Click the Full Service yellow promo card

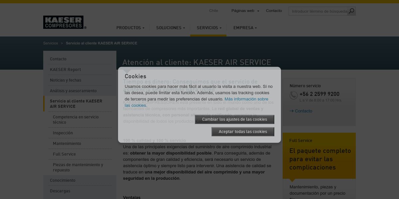point(319,156)
